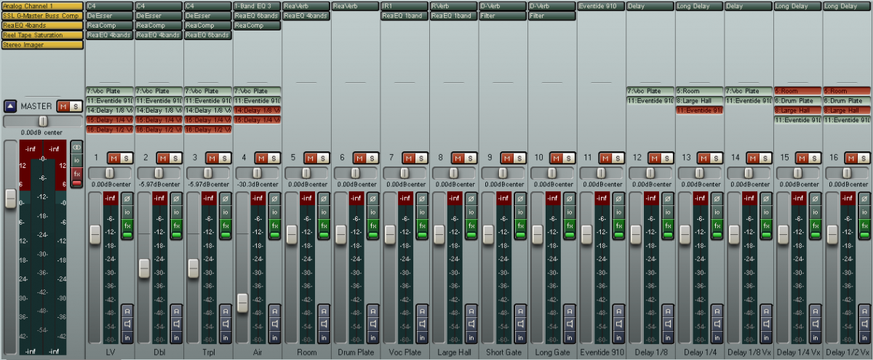The height and width of the screenshot is (360, 873).
Task: Click 7:Voc Plate send on Delay 1/8 track
Action: pyautogui.click(x=650, y=91)
